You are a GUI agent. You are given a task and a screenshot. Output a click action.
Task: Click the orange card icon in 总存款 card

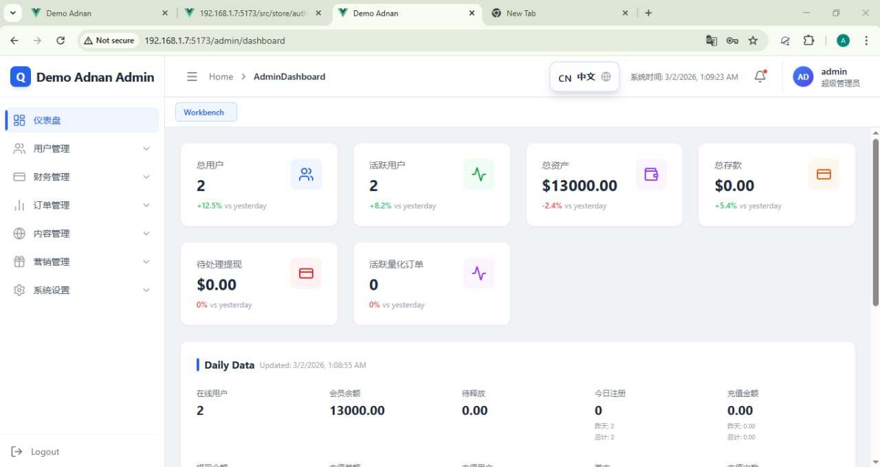click(x=824, y=174)
